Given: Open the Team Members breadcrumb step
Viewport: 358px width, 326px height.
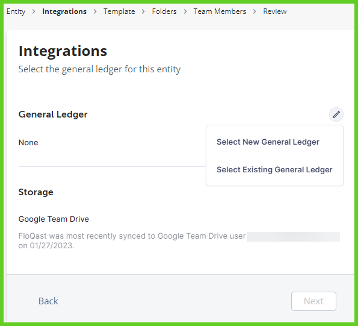Looking at the screenshot, I should click(x=220, y=11).
